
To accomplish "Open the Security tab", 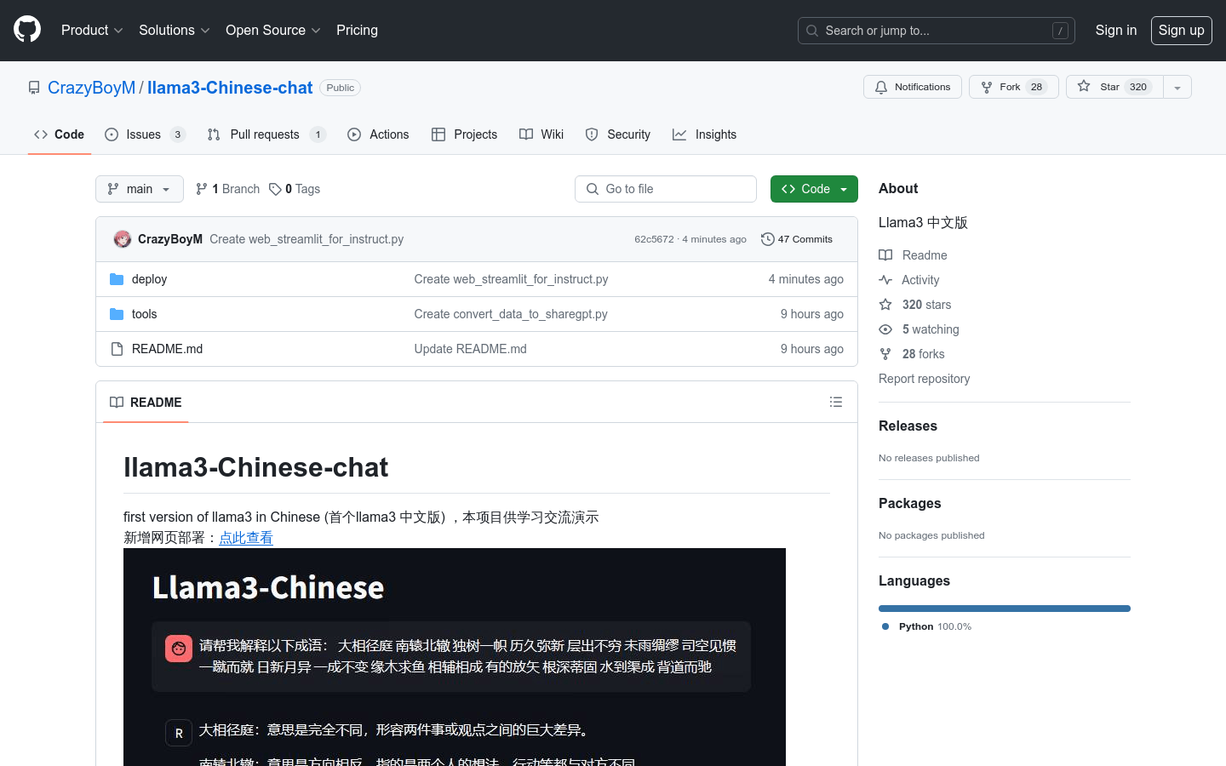I will coord(618,134).
